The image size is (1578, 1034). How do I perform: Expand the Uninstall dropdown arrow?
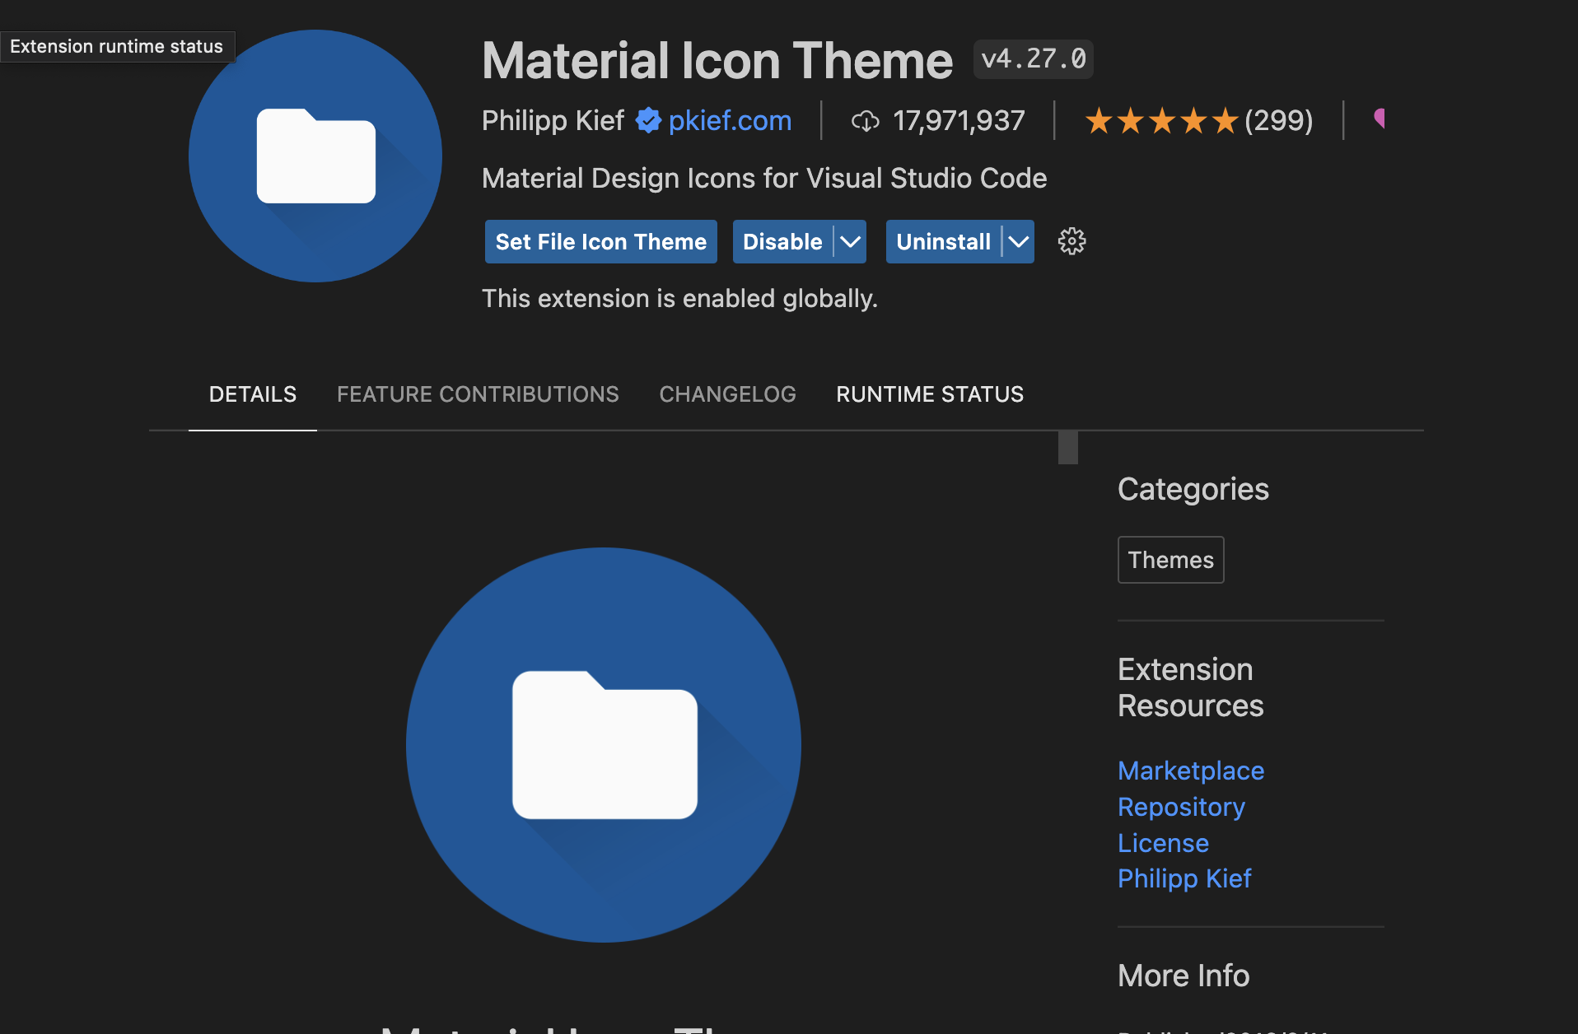(x=1019, y=241)
